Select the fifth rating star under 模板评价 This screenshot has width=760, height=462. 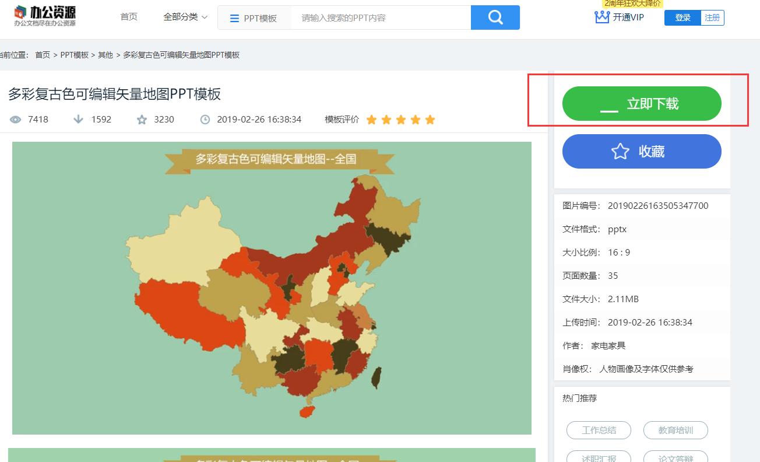pos(430,119)
